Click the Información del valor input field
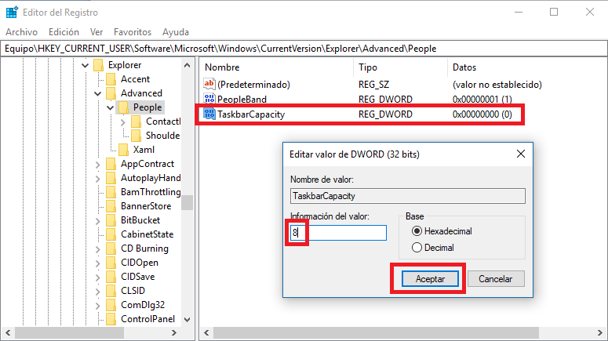 [x=338, y=233]
